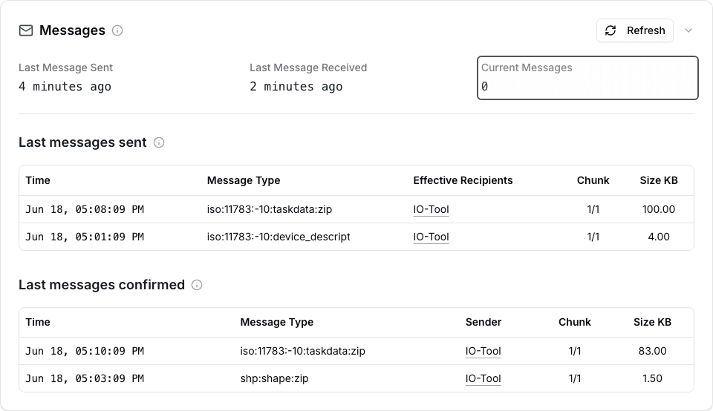
Task: Open info icon next to Last messages sent
Action: [x=159, y=142]
